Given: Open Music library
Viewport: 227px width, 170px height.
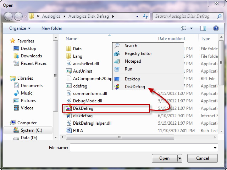Looking at the screenshot, I should 23,93.
